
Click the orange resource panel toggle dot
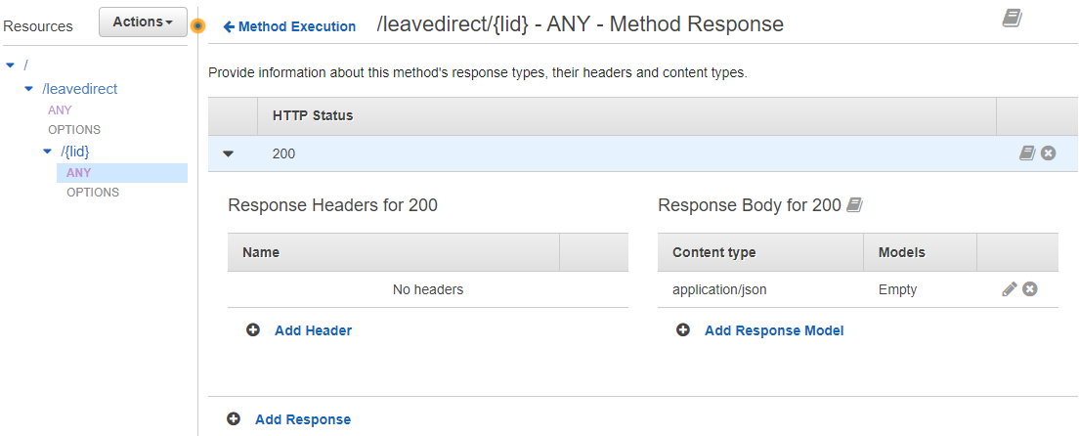click(197, 26)
